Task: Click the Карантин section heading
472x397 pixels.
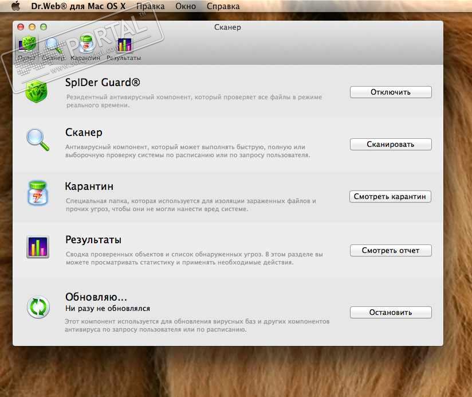Action: click(x=89, y=186)
